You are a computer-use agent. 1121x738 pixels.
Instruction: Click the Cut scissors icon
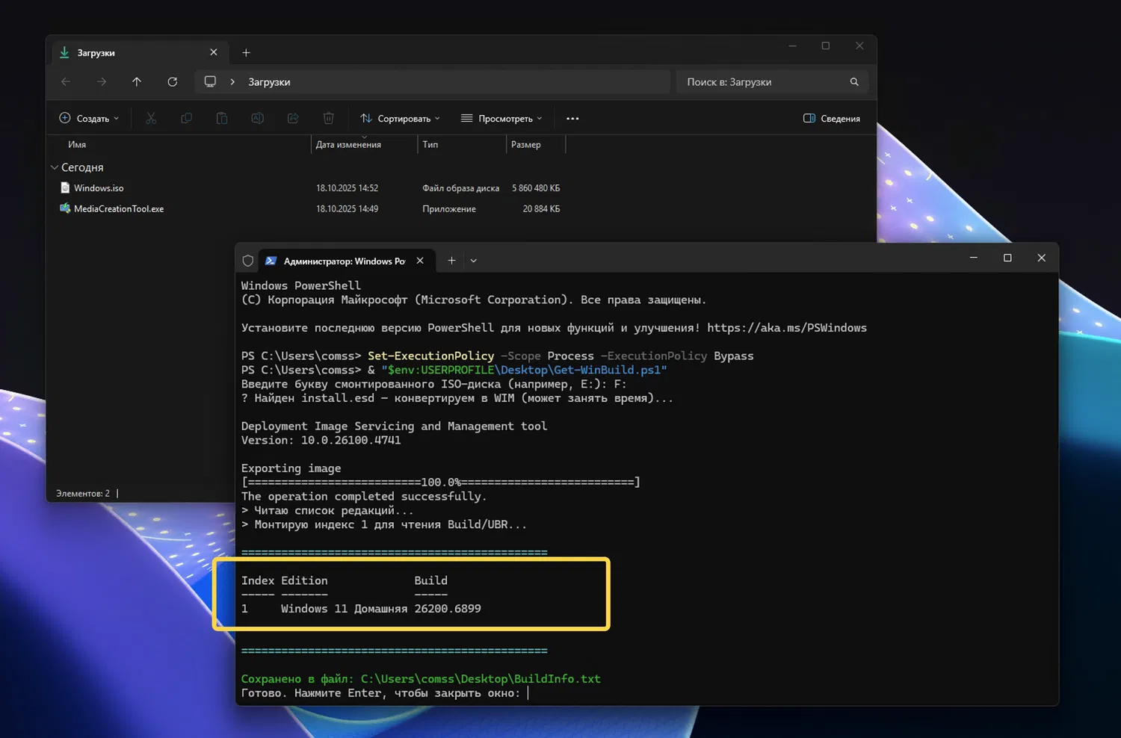pyautogui.click(x=151, y=118)
